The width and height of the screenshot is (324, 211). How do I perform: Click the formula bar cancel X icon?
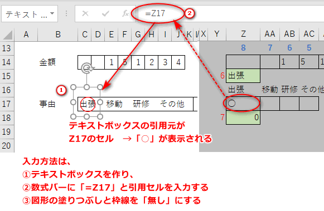85,13
